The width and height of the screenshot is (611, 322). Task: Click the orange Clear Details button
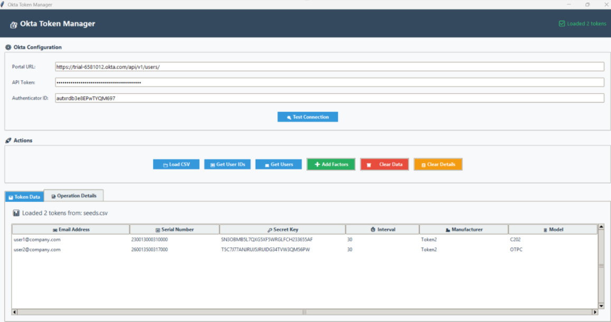438,164
